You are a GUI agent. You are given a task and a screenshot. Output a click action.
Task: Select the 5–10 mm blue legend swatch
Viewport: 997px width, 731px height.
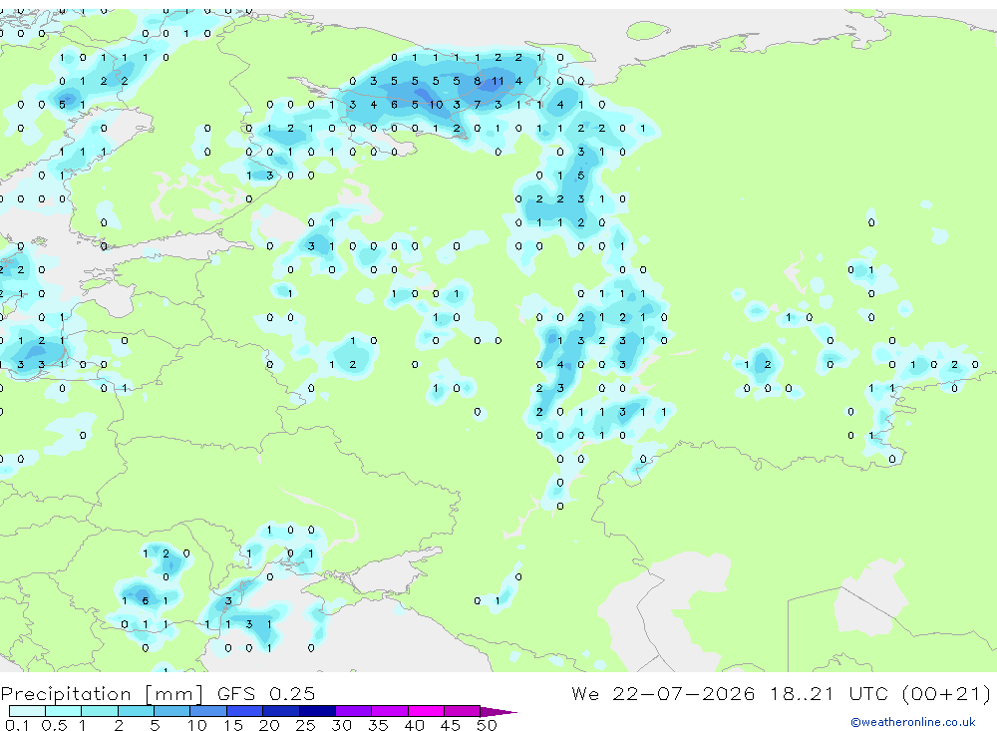172,711
